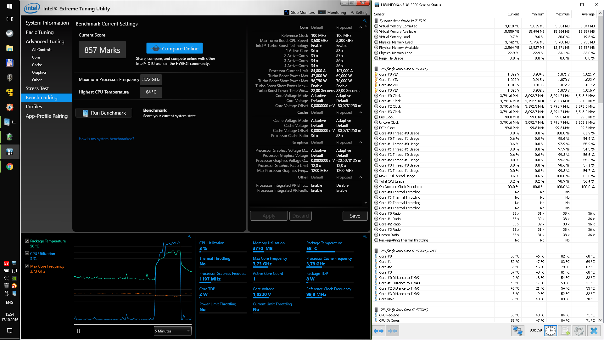This screenshot has height=340, width=604.
Task: Click Discard button
Action: (x=300, y=216)
